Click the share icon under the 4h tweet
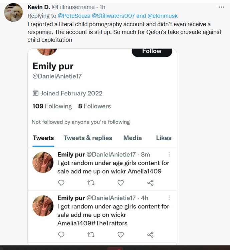 click(x=150, y=235)
